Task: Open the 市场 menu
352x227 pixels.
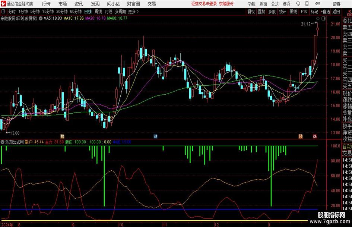Action: tap(63, 4)
